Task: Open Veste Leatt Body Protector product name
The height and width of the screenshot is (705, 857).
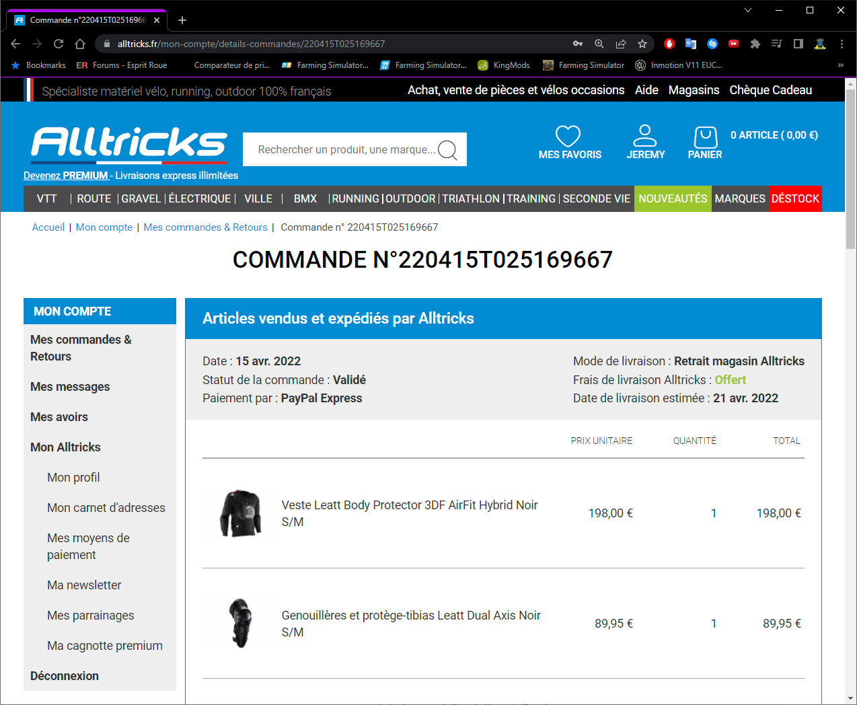Action: point(409,513)
